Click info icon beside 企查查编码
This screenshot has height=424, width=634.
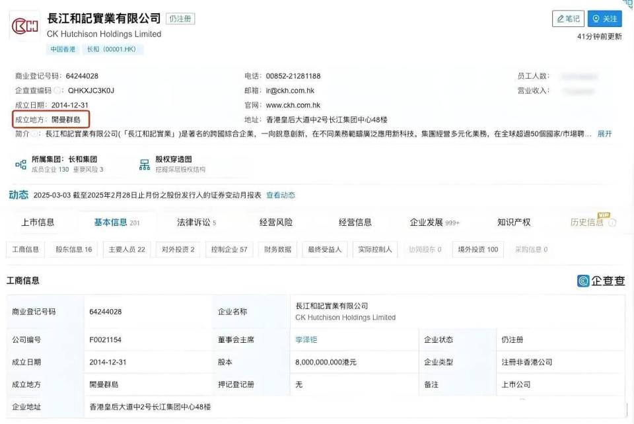click(x=58, y=90)
